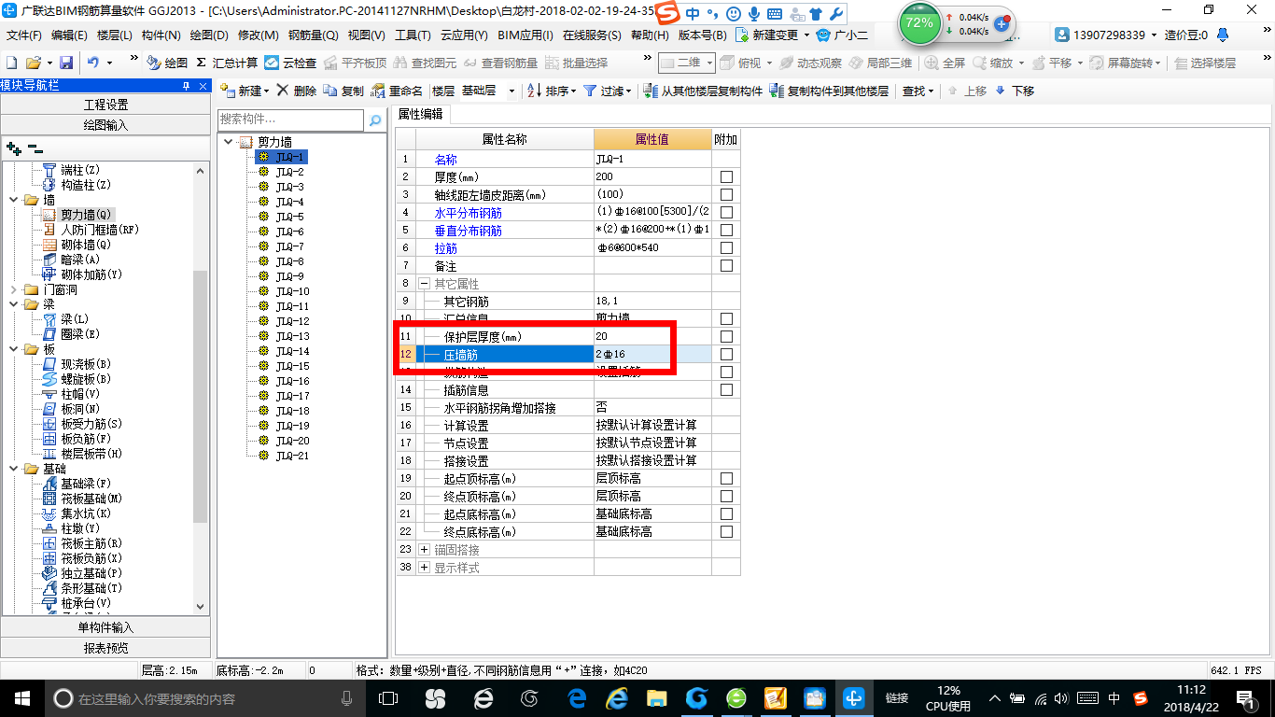Image resolution: width=1275 pixels, height=717 pixels.
Task: Open the BIM应用(I) menu
Action: coord(525,35)
